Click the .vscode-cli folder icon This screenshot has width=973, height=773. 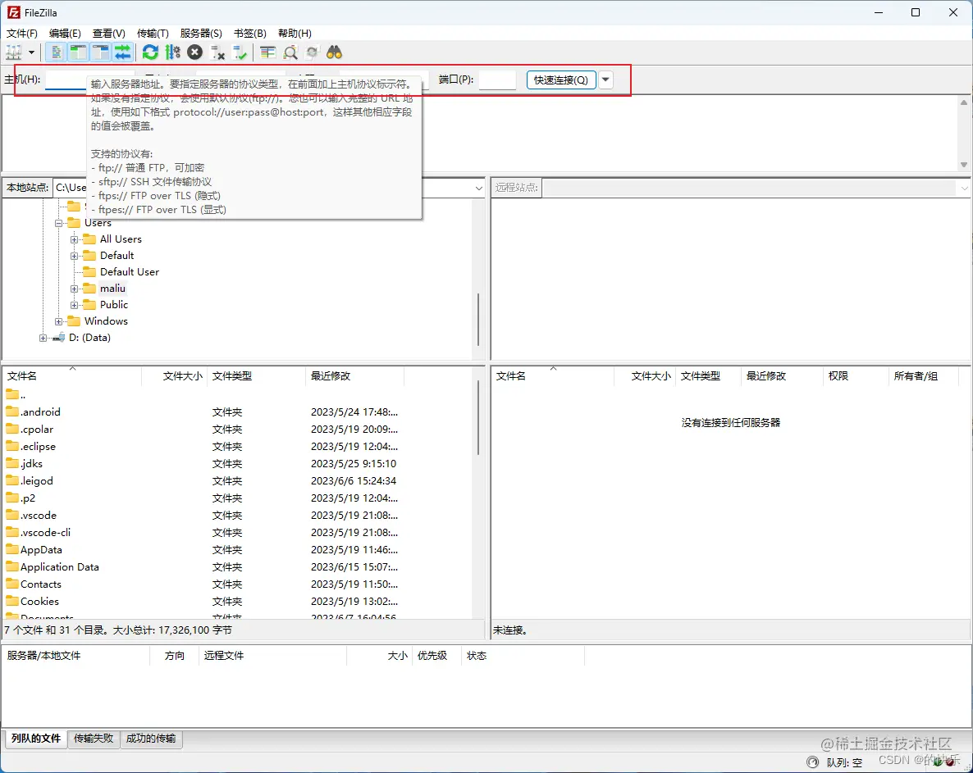11,532
